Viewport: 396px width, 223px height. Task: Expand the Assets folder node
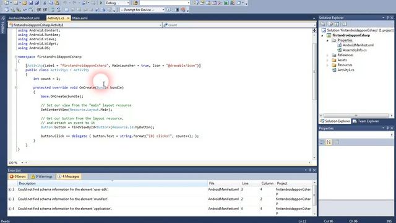pyautogui.click(x=327, y=60)
